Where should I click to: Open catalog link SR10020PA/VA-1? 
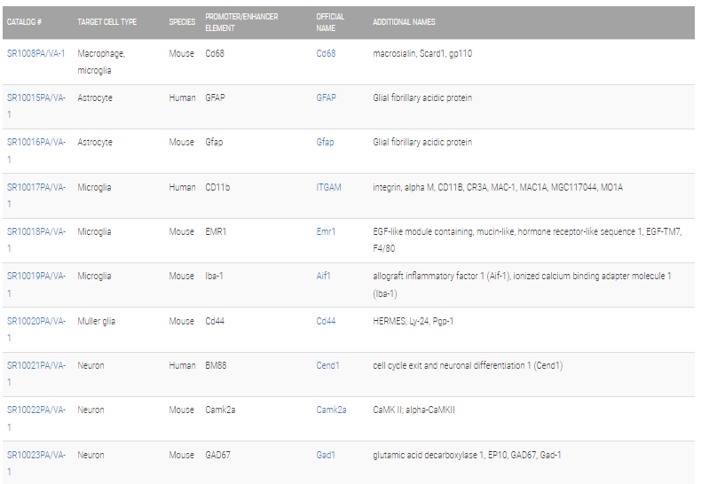click(36, 329)
